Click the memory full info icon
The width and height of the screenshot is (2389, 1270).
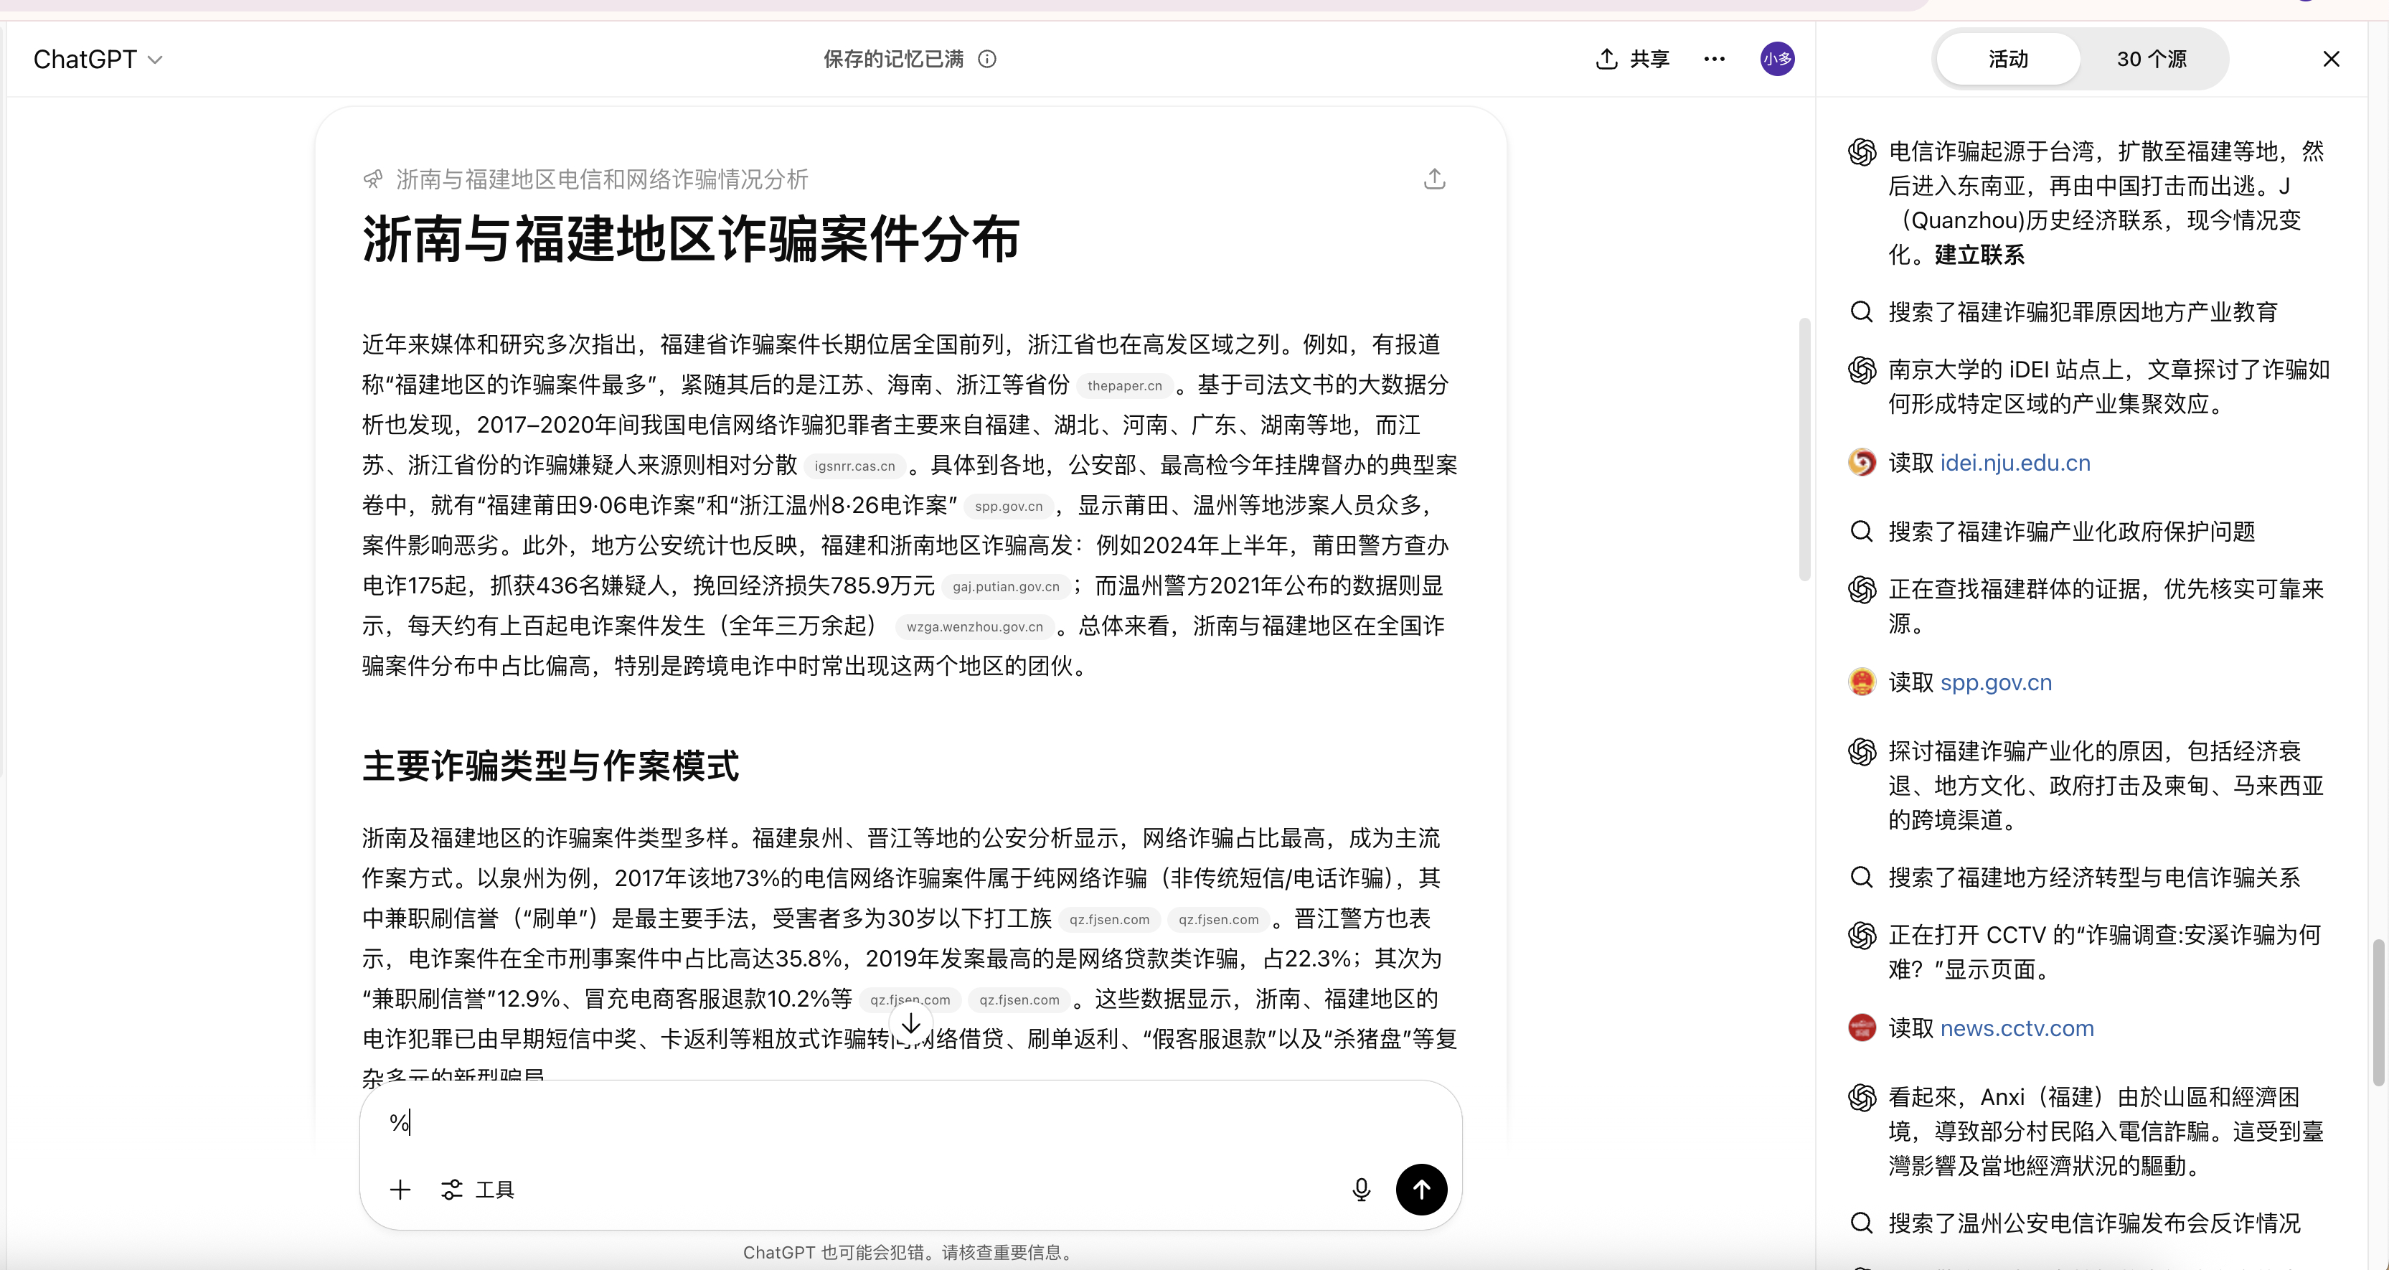986,58
